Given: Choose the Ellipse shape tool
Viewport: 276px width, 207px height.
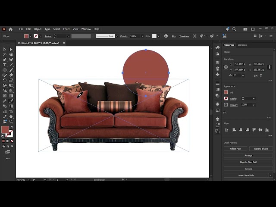Looking at the screenshot, I should coord(5,70).
